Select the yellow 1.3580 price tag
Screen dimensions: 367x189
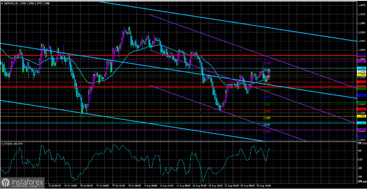coord(361,116)
